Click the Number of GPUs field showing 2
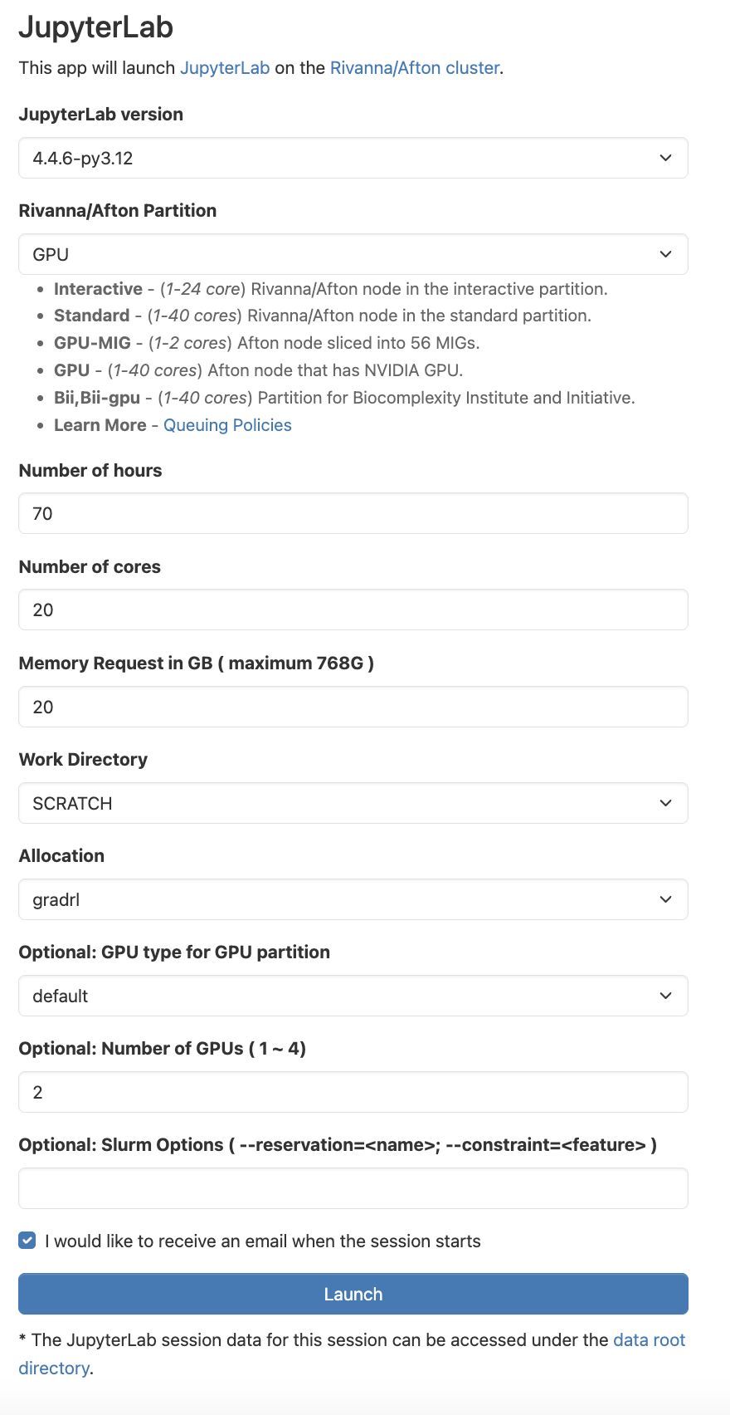The height and width of the screenshot is (1415, 730). tap(353, 1092)
